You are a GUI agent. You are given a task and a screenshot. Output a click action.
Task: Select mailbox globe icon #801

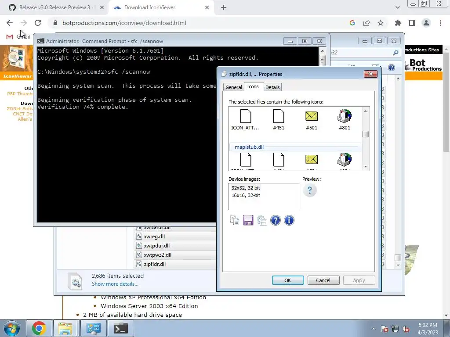pos(345,120)
